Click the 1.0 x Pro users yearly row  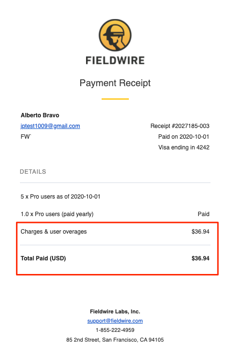coord(115,214)
